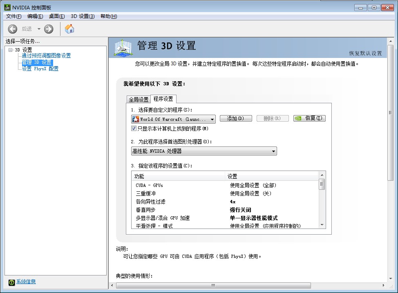Click the 4x anisotropic filtering value
The image size is (398, 293).
click(x=233, y=202)
